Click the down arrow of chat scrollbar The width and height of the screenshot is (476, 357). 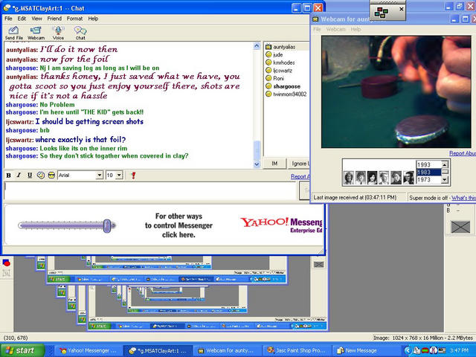[257, 164]
